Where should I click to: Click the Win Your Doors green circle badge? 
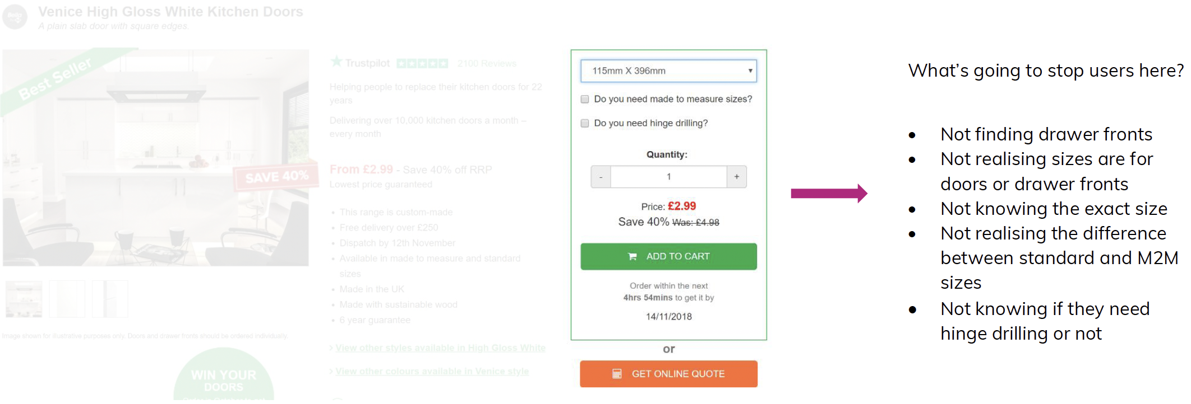tap(224, 379)
